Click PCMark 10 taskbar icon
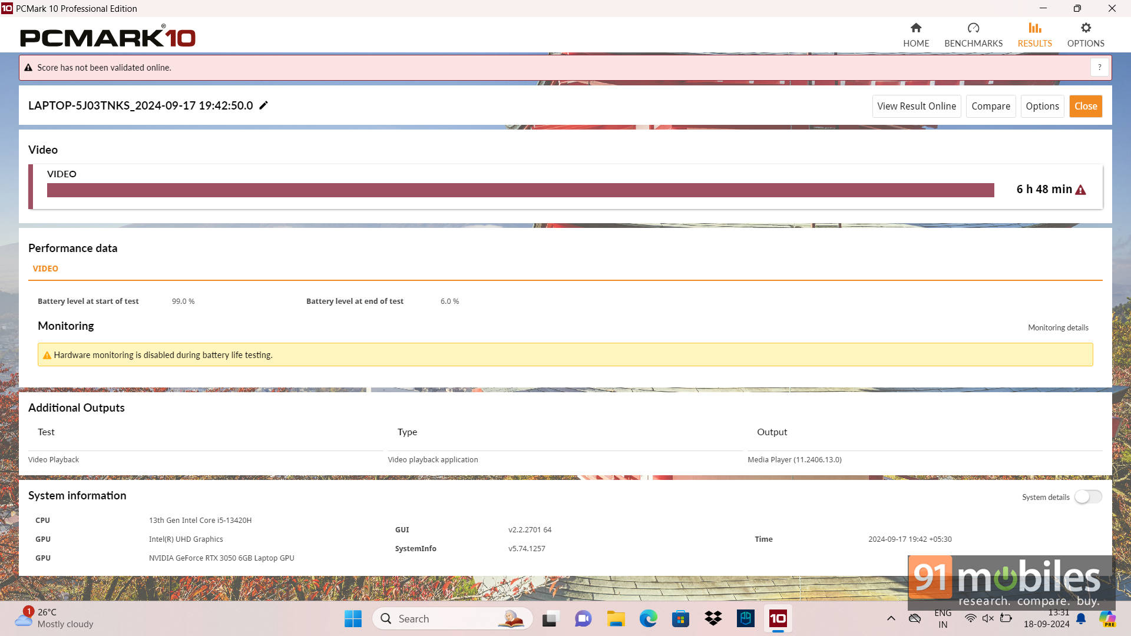 point(778,618)
